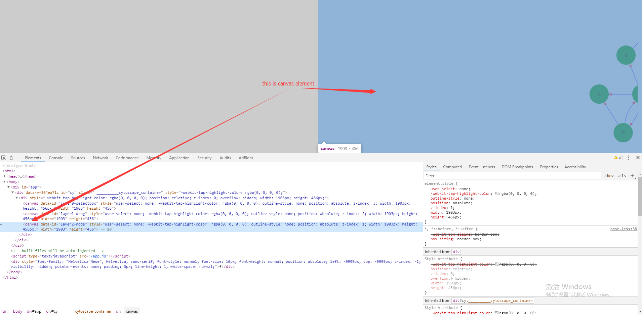Viewport: 642px width, 314px height.
Task: Select canvas in the breadcrumb bar
Action: pos(131,311)
